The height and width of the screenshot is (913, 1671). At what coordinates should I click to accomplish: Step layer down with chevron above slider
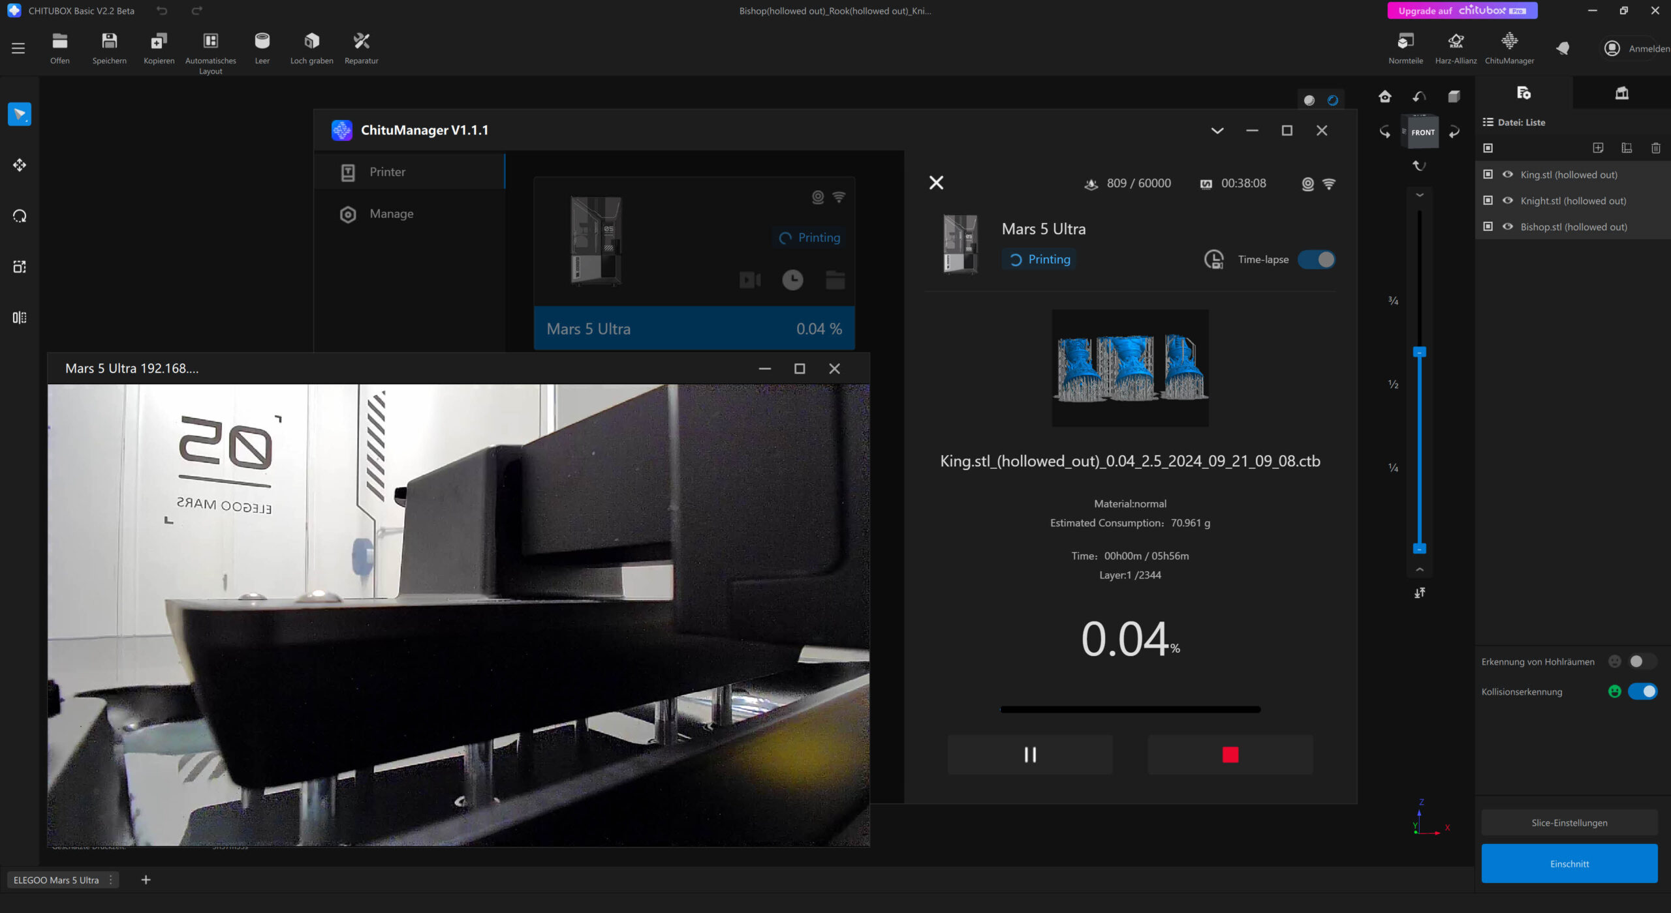[1419, 195]
